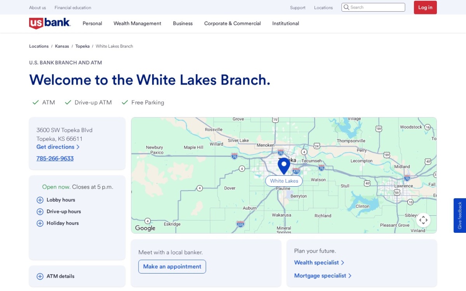Click White Lakes Branch breadcrumb text

[x=115, y=46]
